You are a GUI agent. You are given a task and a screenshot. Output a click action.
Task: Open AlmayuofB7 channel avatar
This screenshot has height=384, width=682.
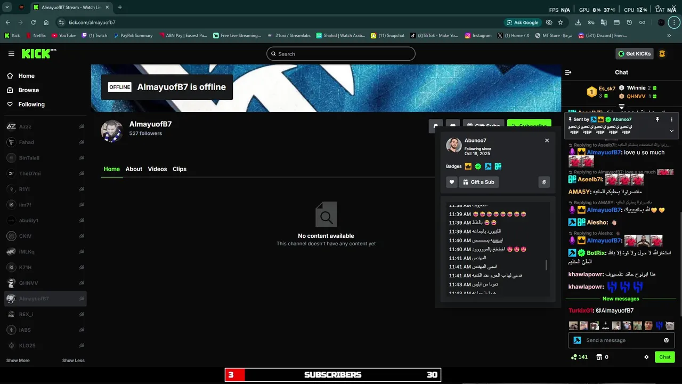[x=112, y=131]
